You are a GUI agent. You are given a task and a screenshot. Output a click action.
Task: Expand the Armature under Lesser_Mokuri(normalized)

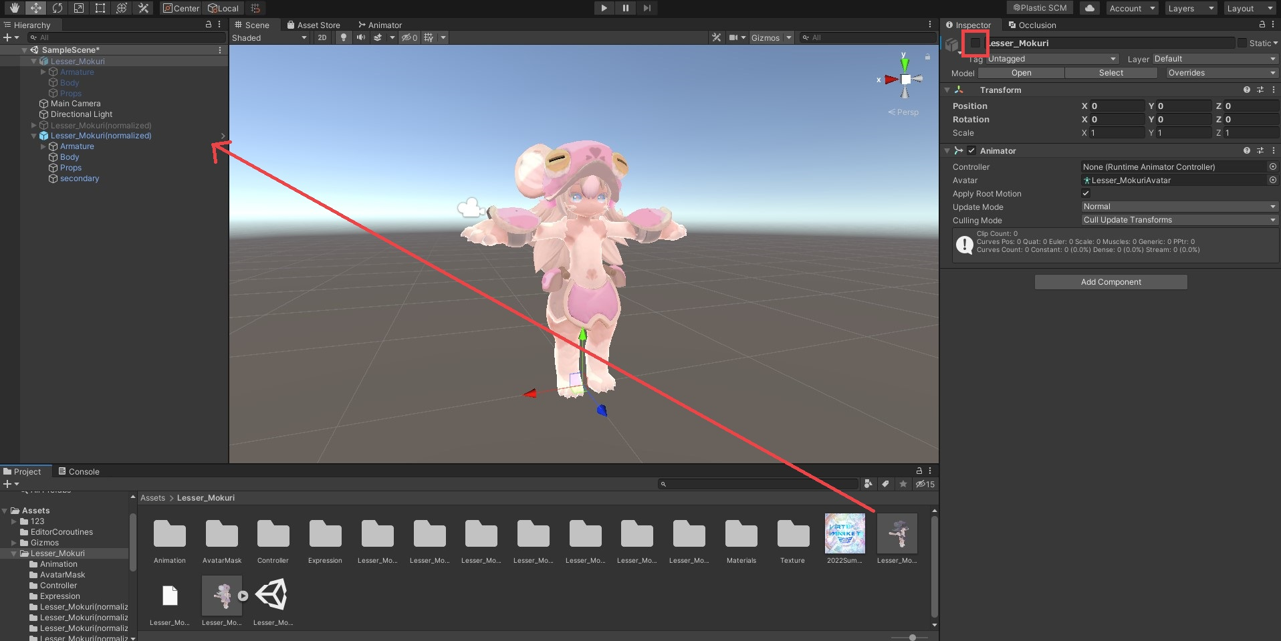coord(43,146)
